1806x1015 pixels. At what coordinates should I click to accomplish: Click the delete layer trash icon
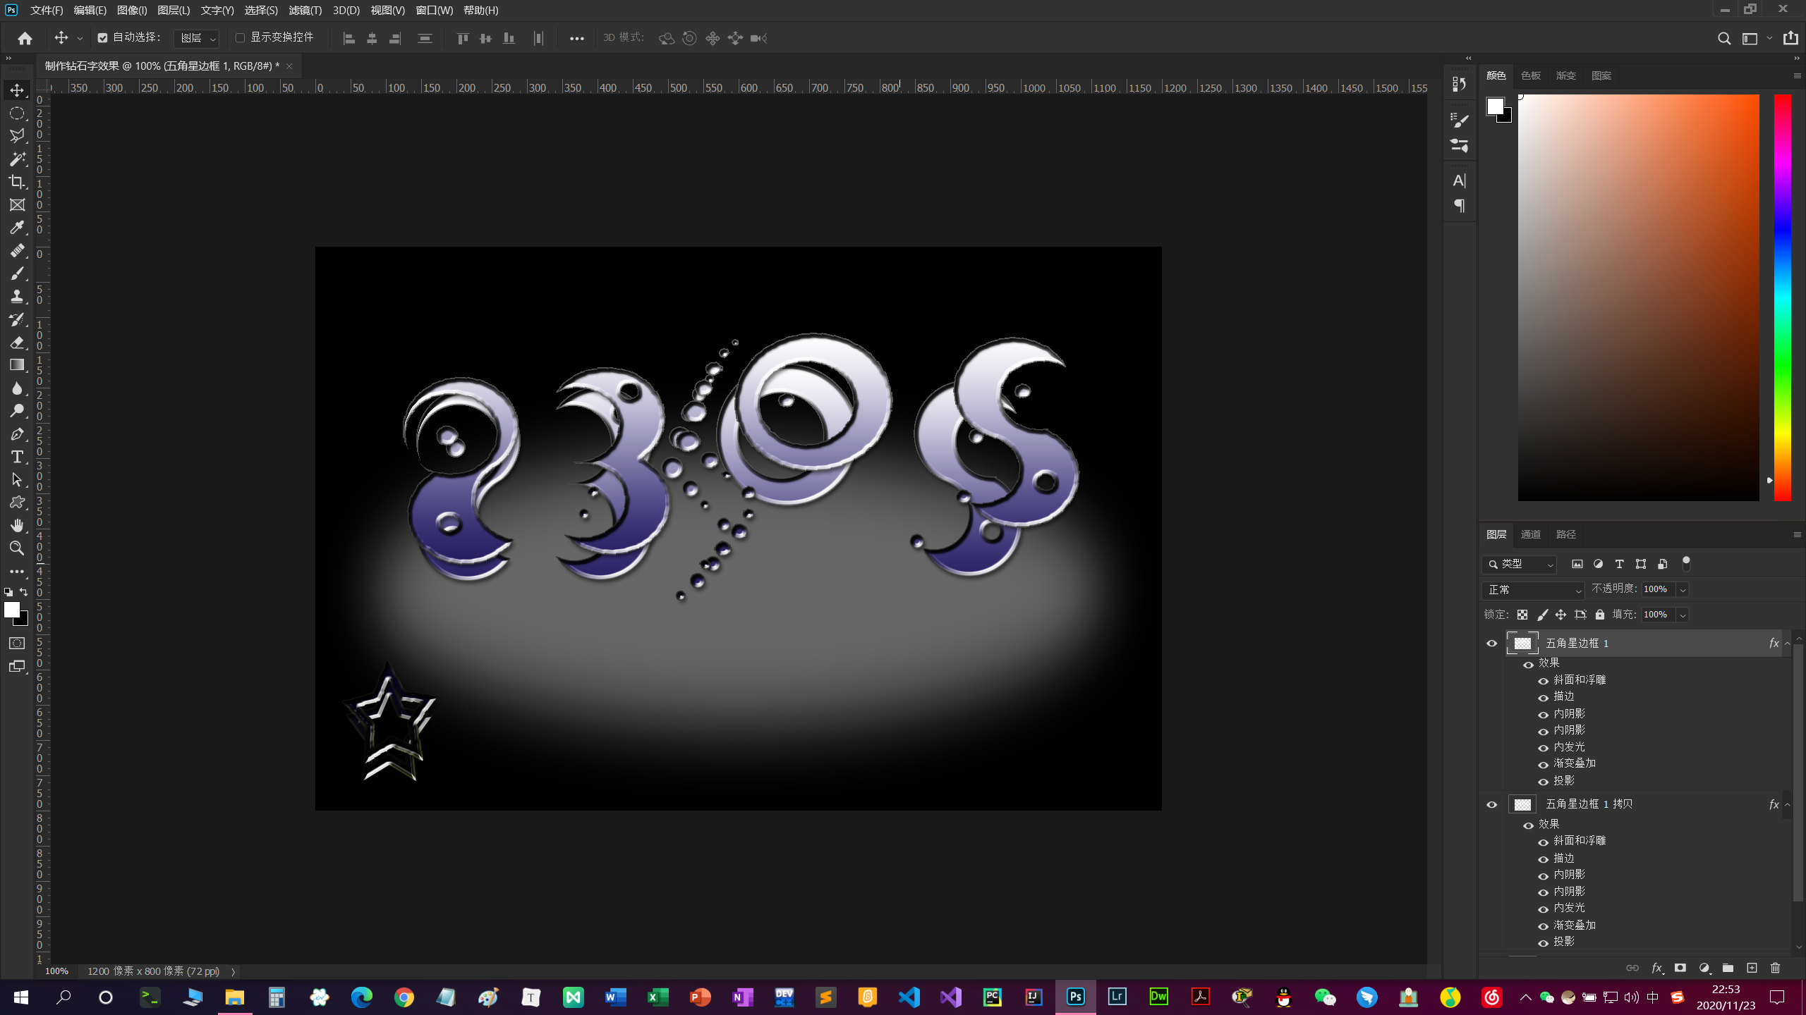coord(1776,968)
